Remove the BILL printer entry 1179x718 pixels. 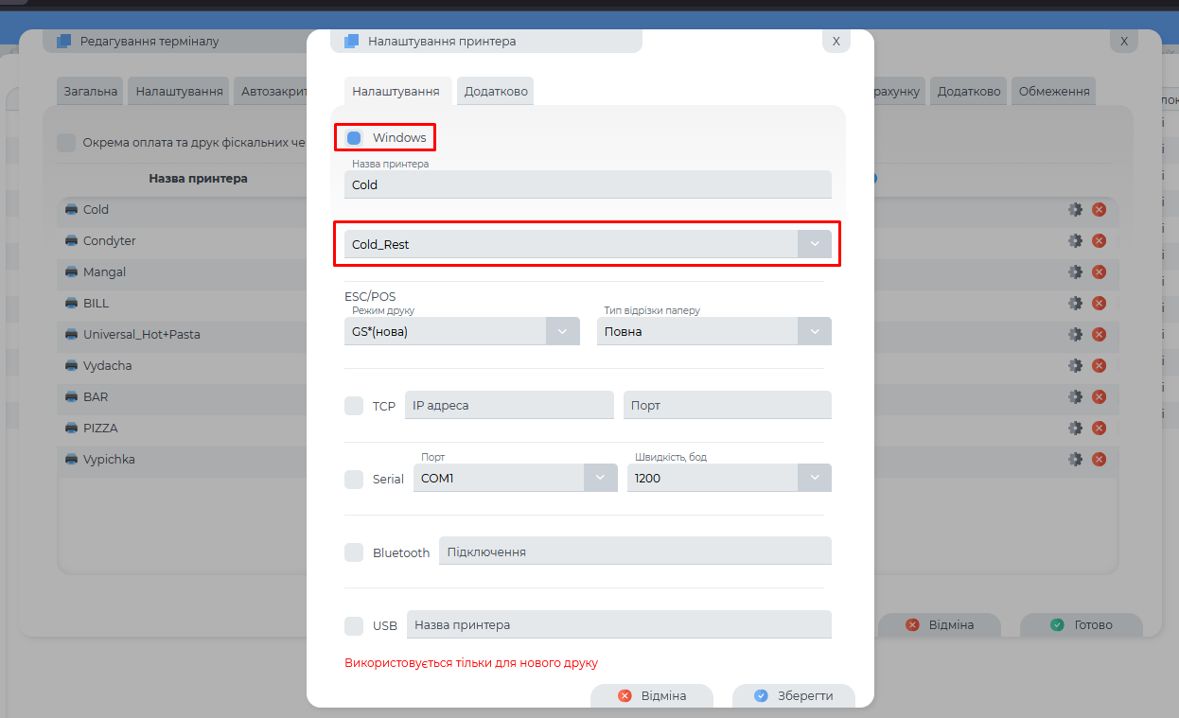[x=1099, y=304]
